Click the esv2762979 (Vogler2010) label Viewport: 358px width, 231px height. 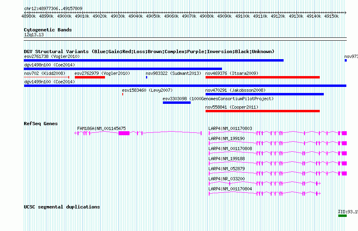point(102,73)
